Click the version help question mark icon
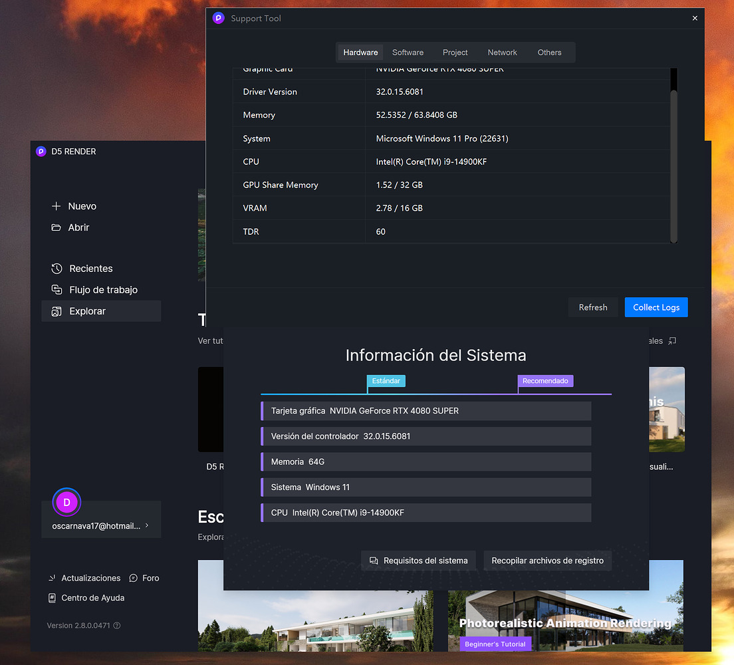 tap(118, 625)
